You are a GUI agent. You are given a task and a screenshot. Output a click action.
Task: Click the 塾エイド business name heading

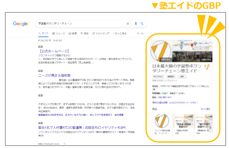pos(177,68)
